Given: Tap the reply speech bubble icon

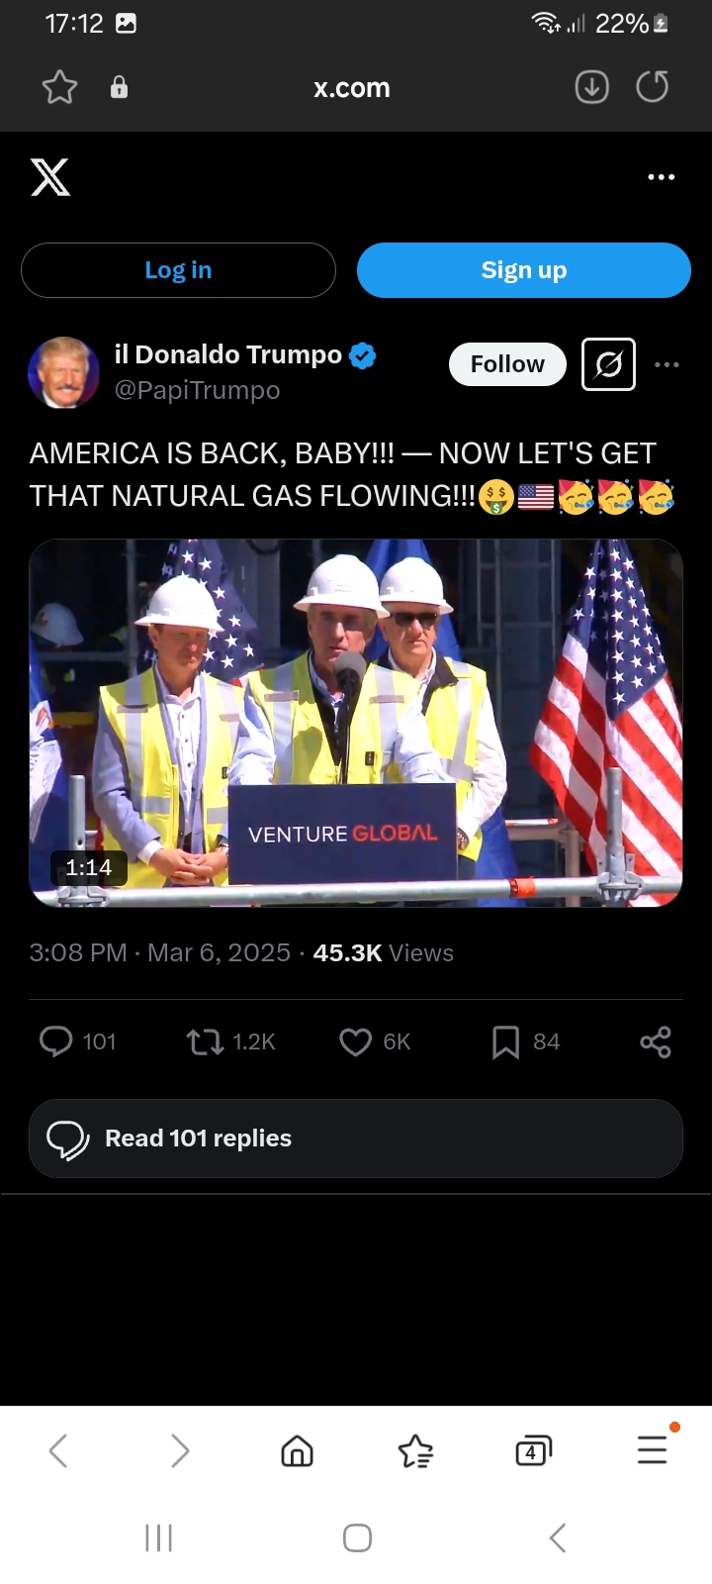Looking at the screenshot, I should click(55, 1041).
